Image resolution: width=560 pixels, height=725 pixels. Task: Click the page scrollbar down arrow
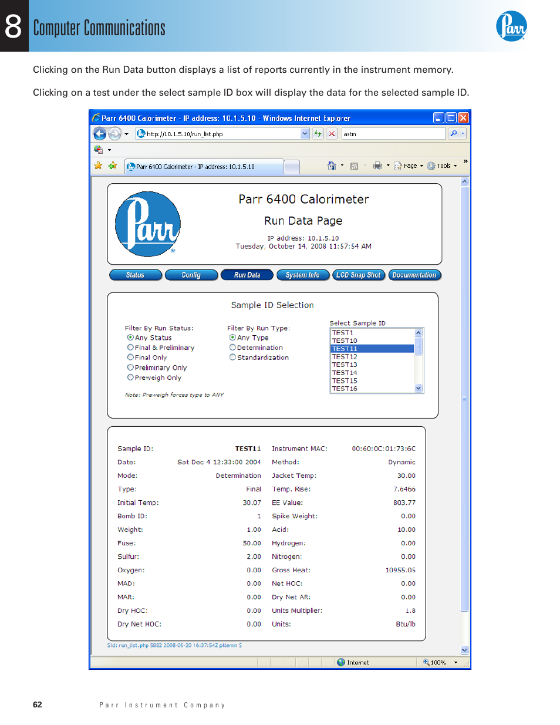pos(464,650)
